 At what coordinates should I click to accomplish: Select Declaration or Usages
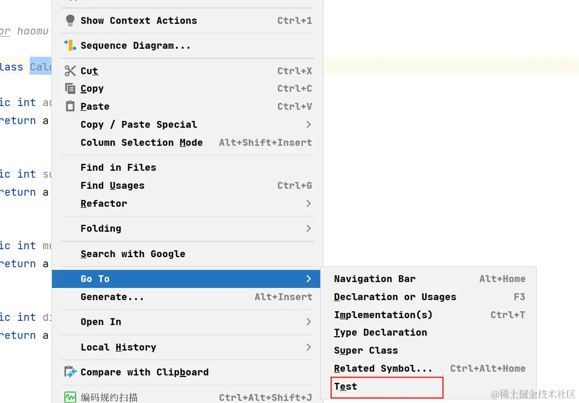pos(395,297)
